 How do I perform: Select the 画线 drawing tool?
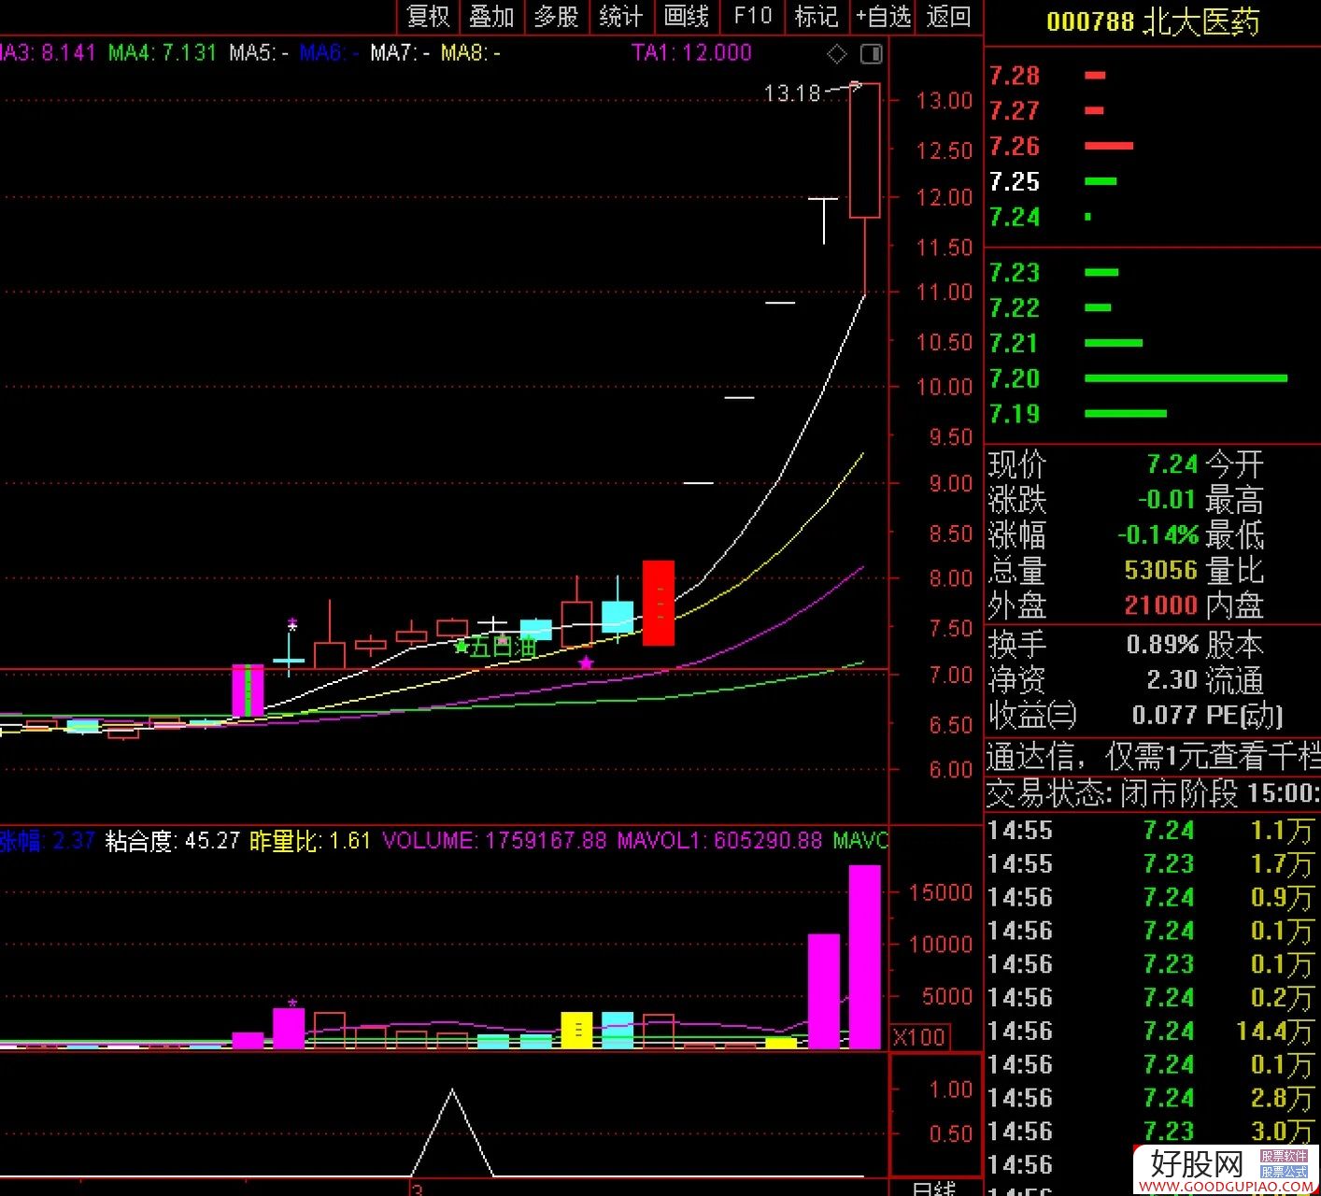[x=687, y=17]
